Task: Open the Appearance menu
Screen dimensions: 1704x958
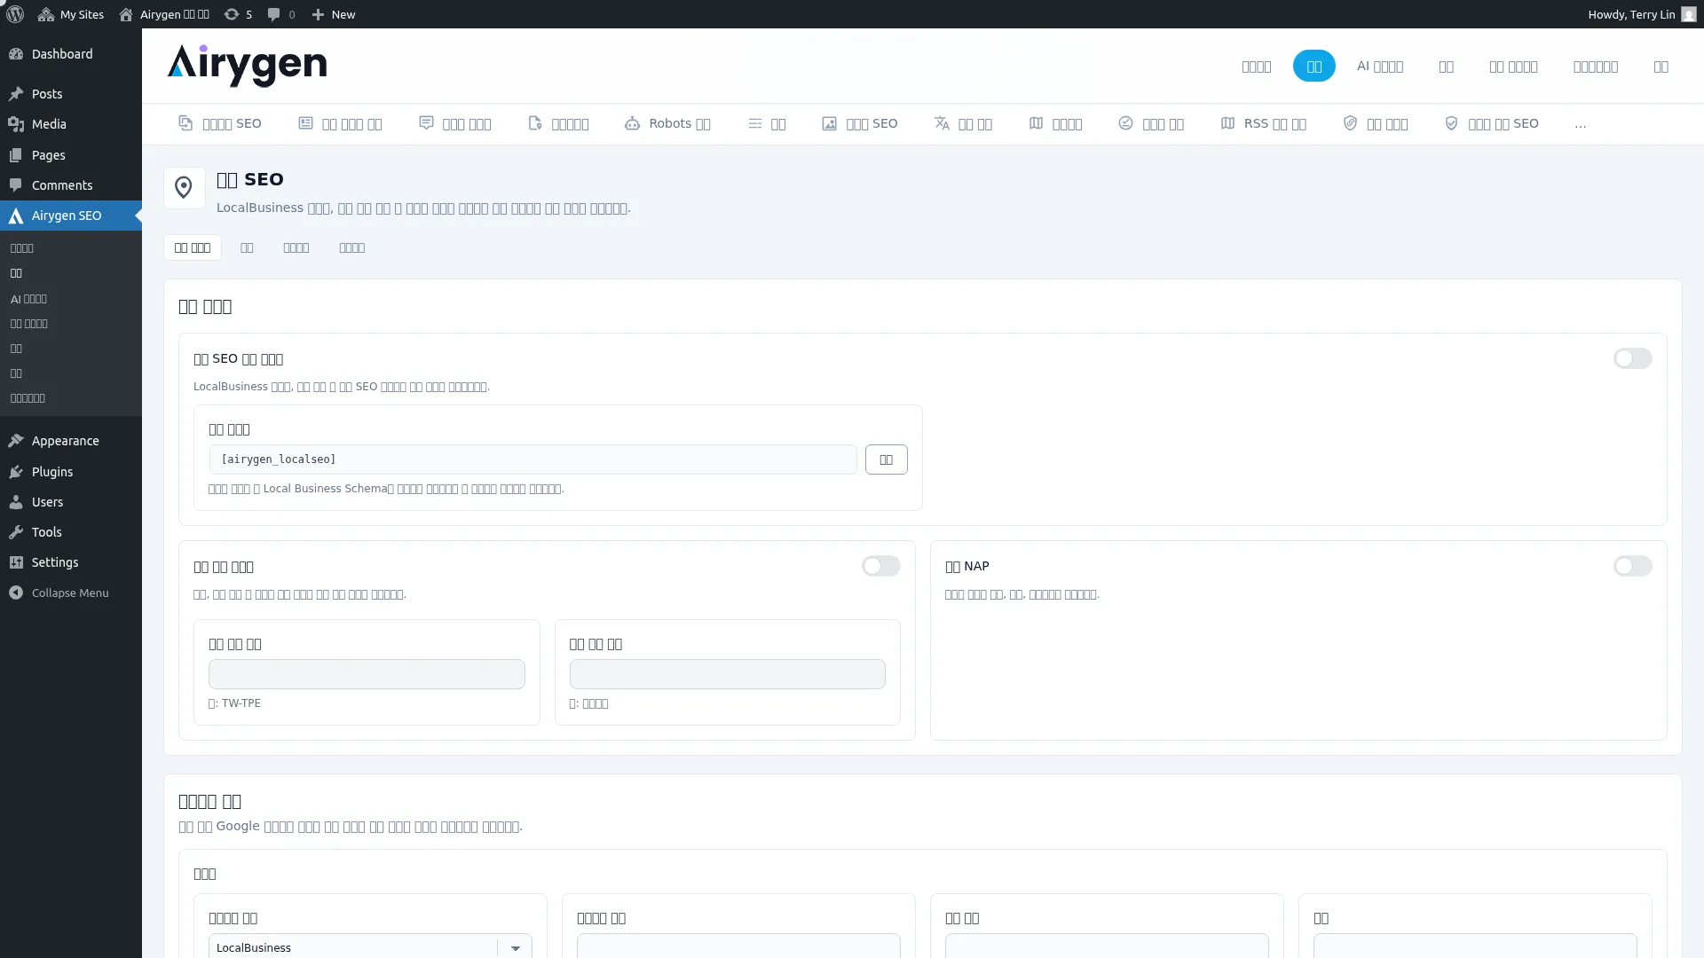Action: coord(71,441)
